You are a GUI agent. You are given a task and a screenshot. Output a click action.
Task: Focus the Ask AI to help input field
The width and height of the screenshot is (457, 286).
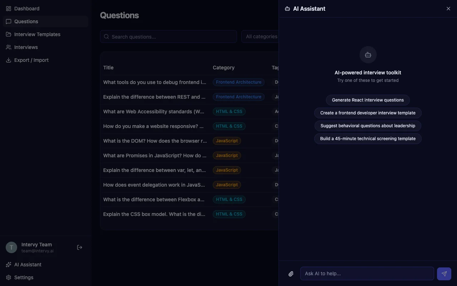coord(367,273)
